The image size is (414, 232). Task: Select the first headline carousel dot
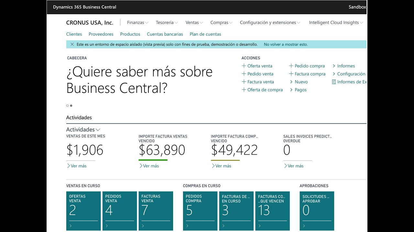[x=67, y=106]
